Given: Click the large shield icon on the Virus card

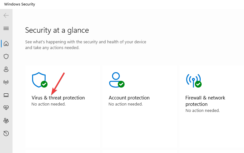Looking at the screenshot, I should (39, 80).
